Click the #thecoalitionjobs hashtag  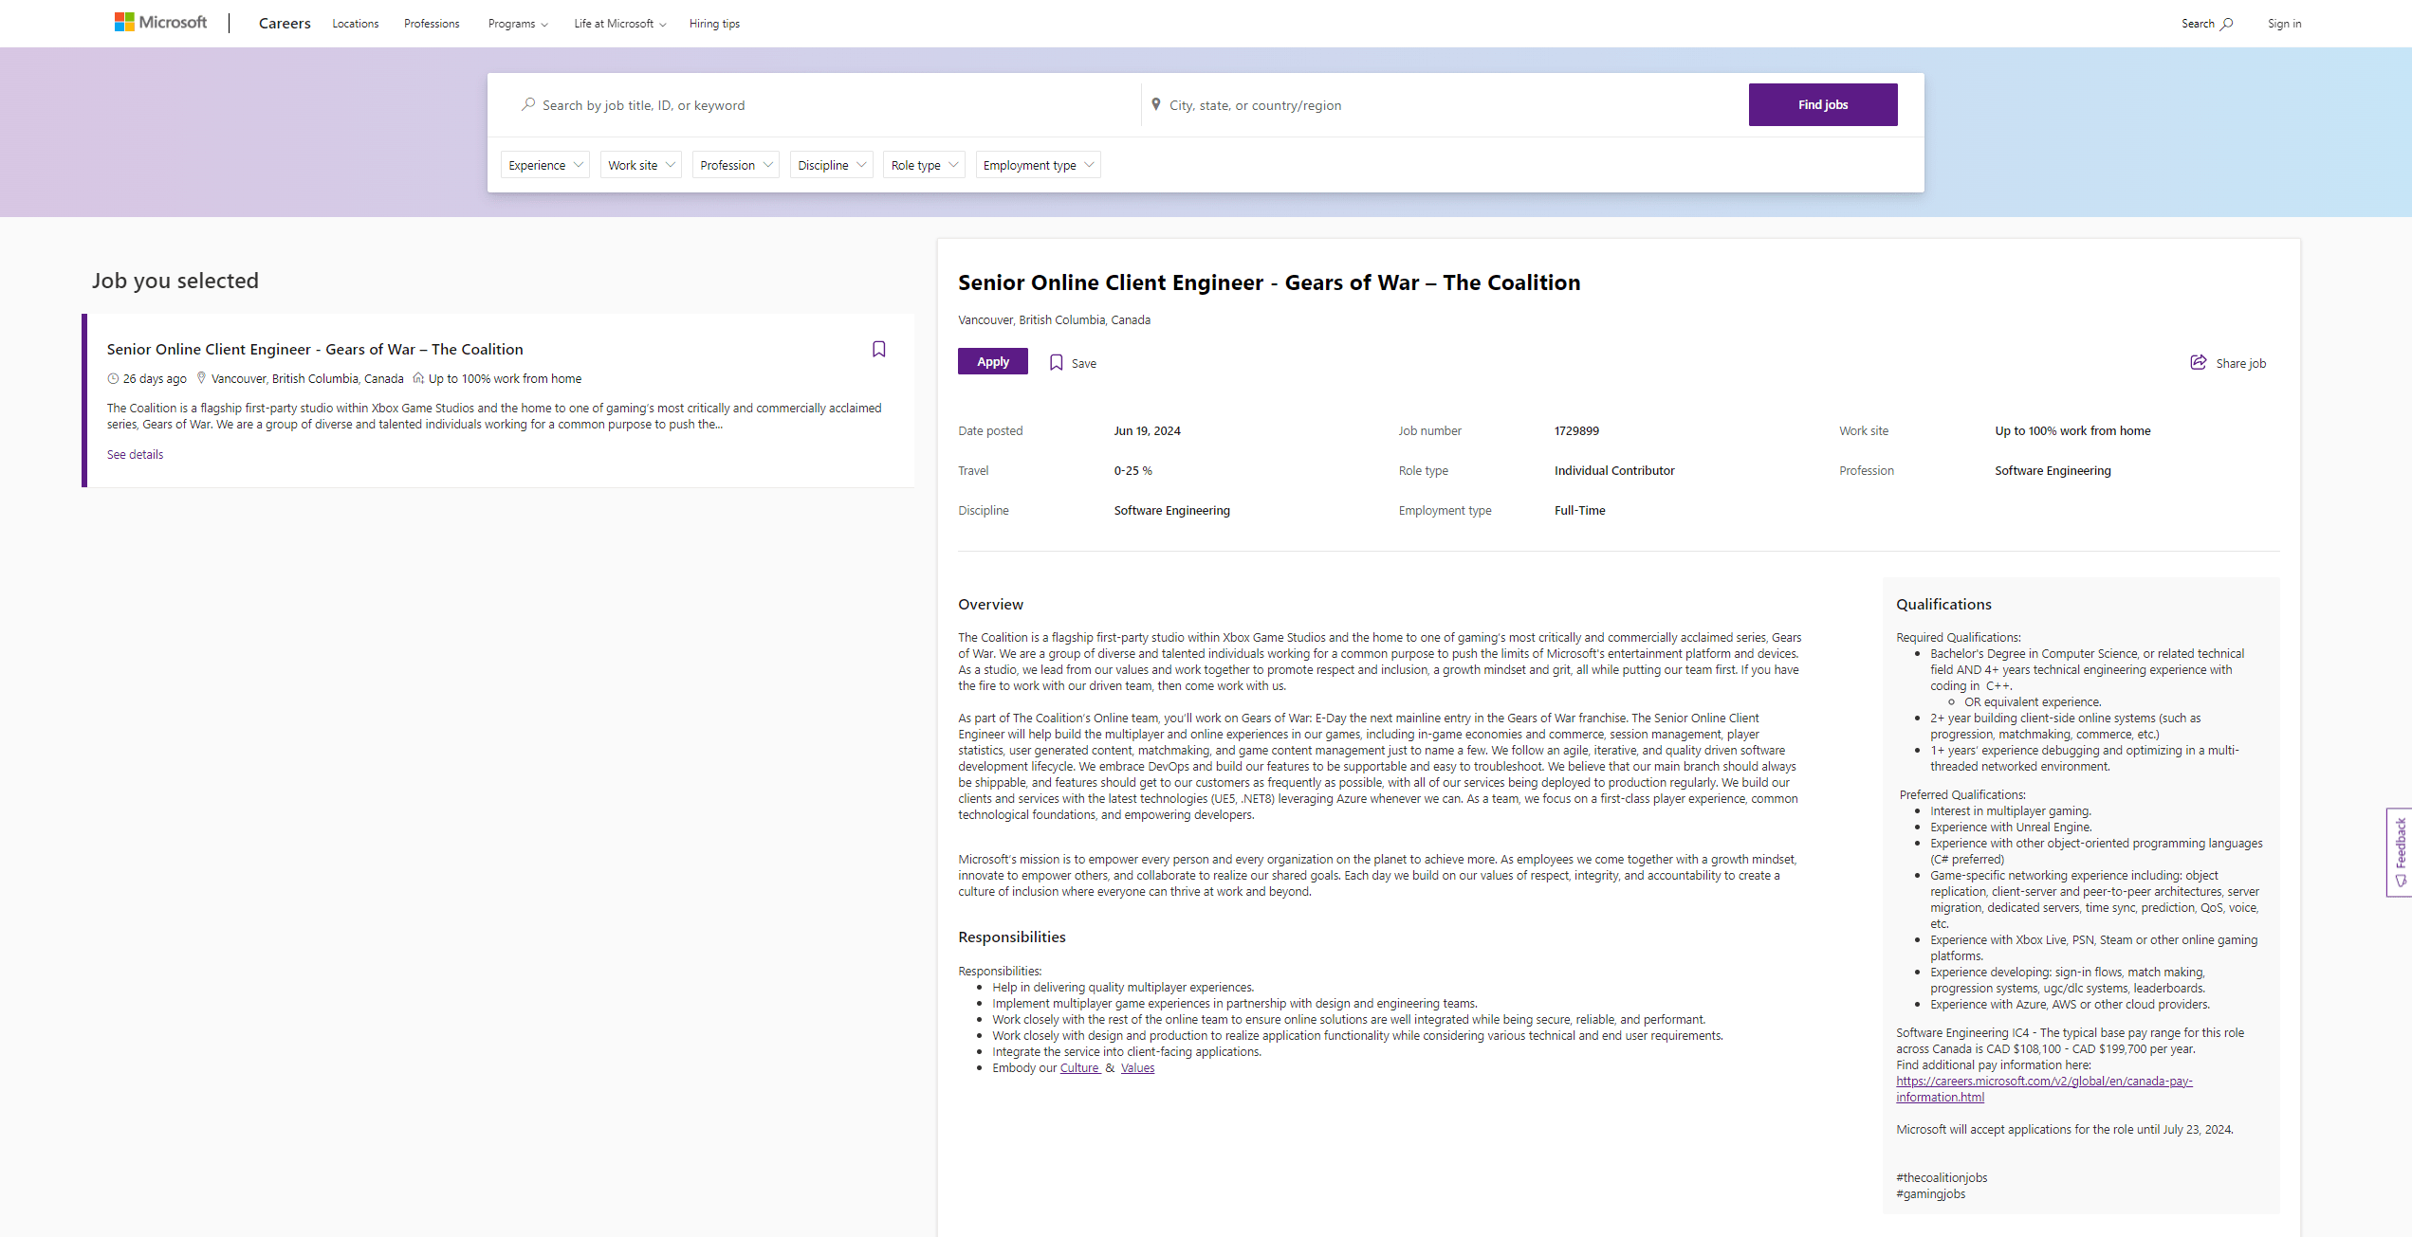pos(1942,1178)
